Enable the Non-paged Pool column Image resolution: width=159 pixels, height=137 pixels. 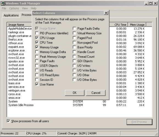[74, 42]
